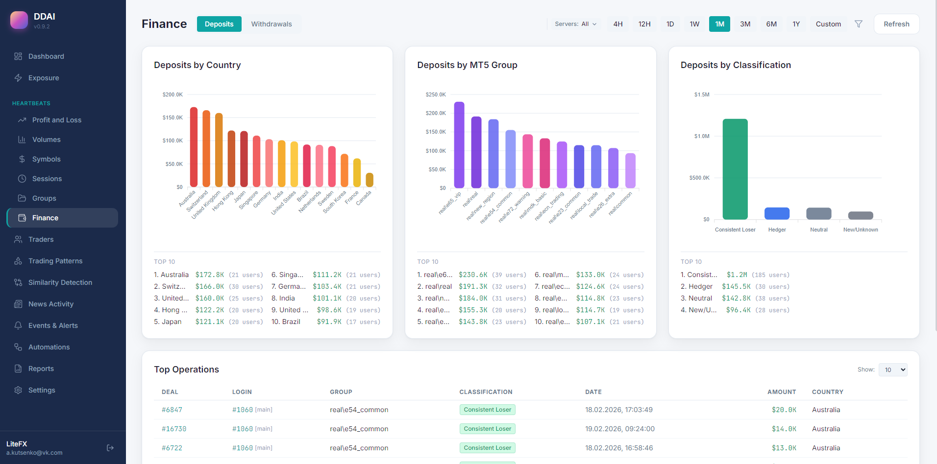The width and height of the screenshot is (937, 464).
Task: Click the Profit and Loss trend icon
Action: 22,120
